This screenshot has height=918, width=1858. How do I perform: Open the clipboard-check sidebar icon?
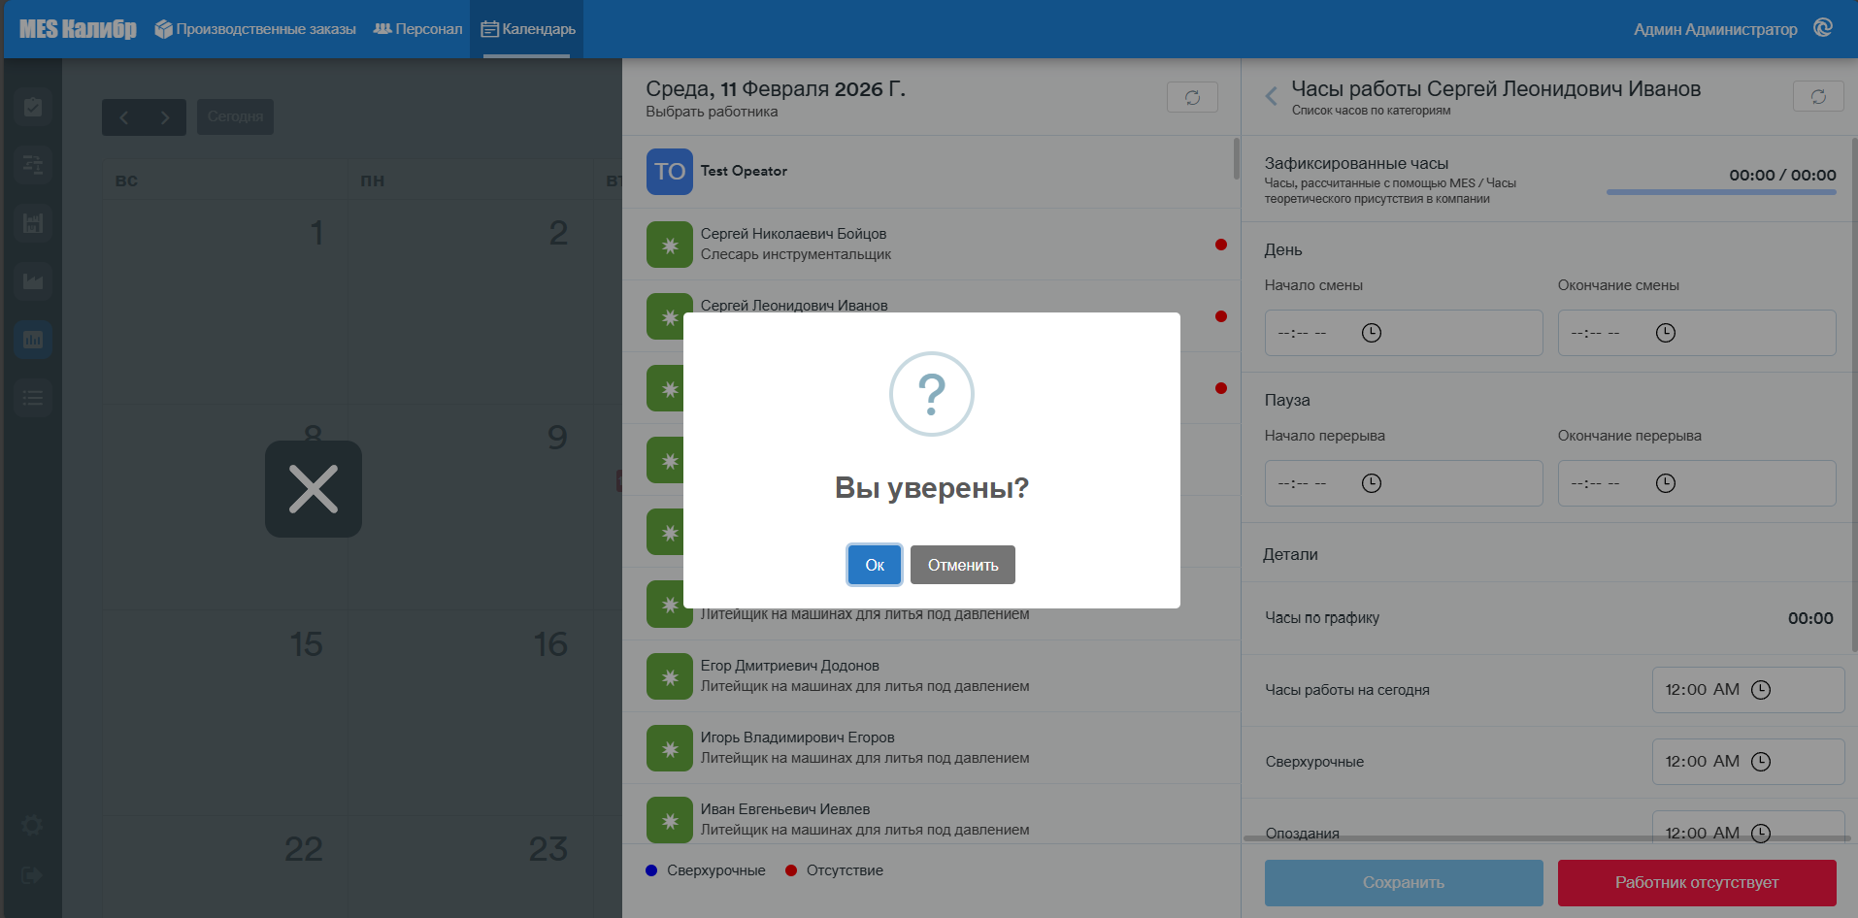pos(33,107)
